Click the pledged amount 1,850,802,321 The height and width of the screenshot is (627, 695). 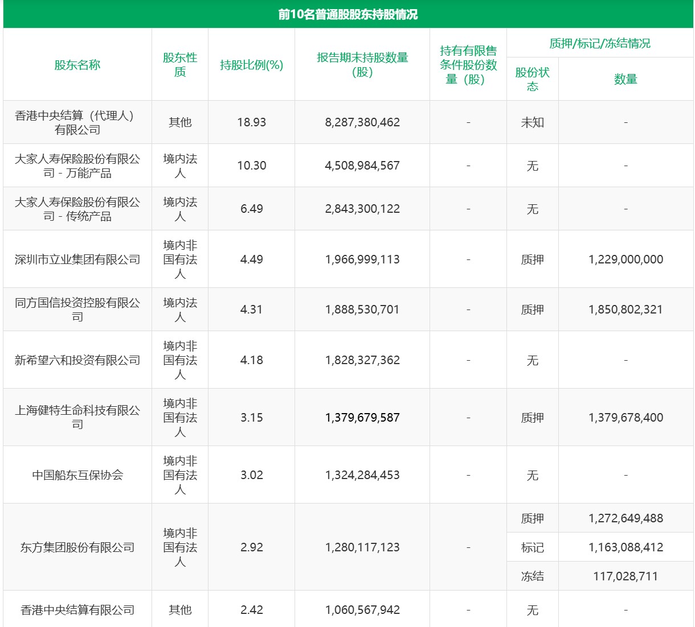coord(625,310)
